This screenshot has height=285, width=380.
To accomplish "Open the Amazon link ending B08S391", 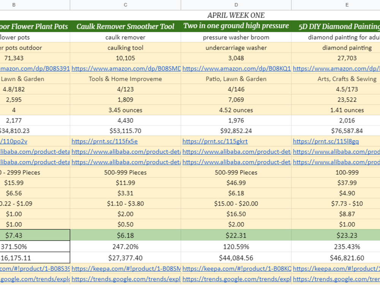I will pos(35,68).
